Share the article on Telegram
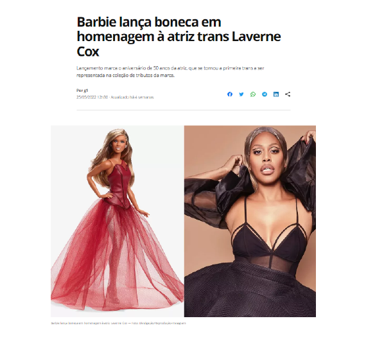 pyautogui.click(x=265, y=94)
